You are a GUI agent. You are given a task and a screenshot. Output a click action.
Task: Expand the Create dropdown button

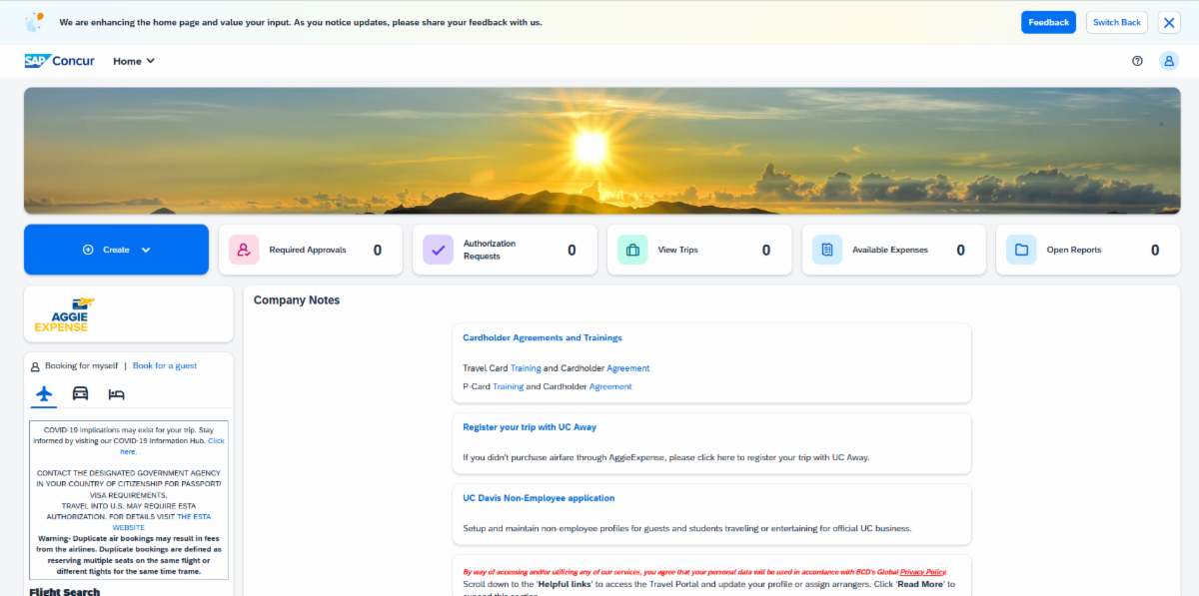116,250
